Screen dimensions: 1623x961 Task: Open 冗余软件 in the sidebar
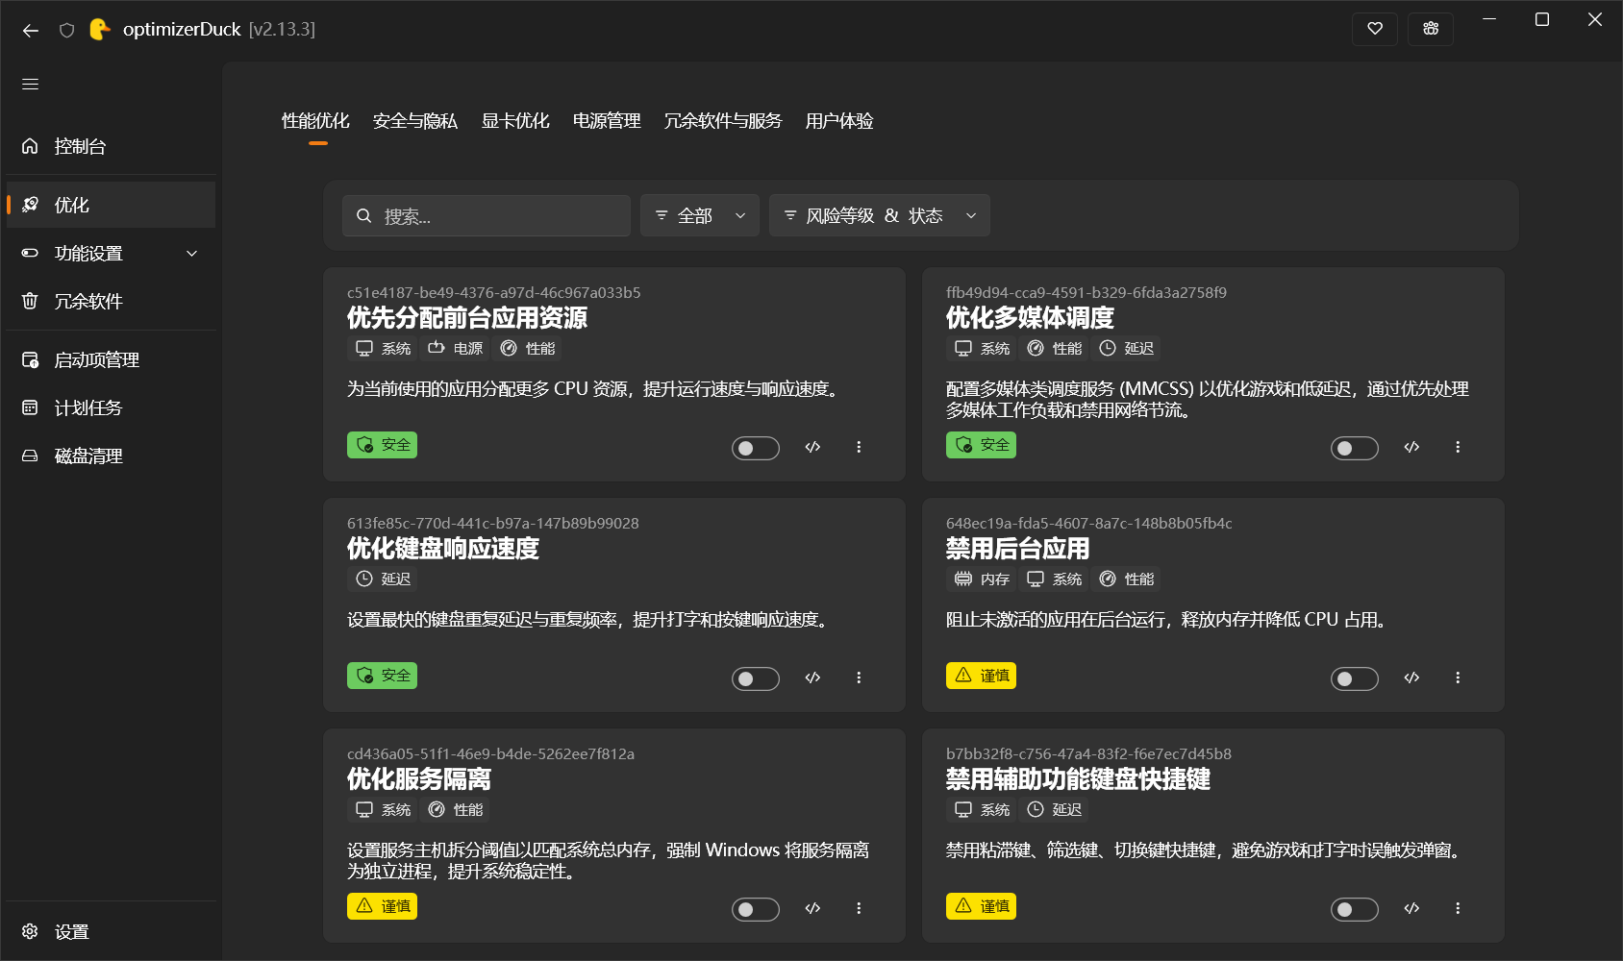[111, 301]
